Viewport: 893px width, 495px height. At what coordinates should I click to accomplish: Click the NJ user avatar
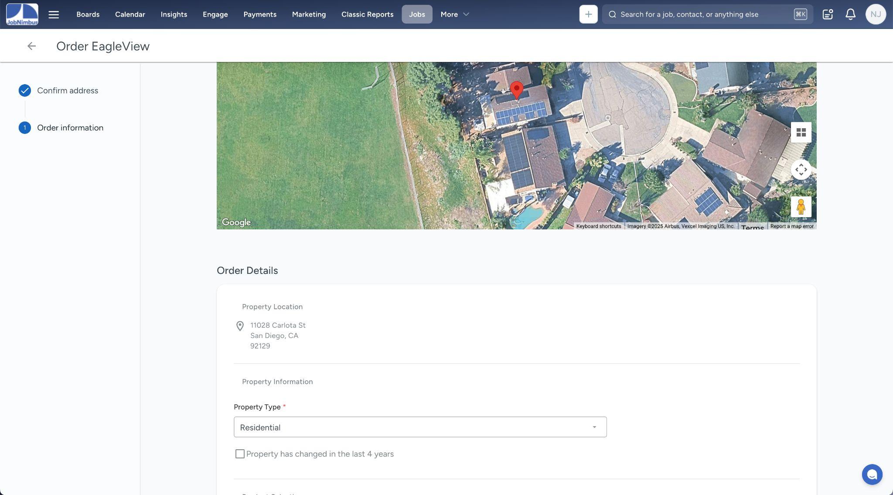click(x=875, y=14)
